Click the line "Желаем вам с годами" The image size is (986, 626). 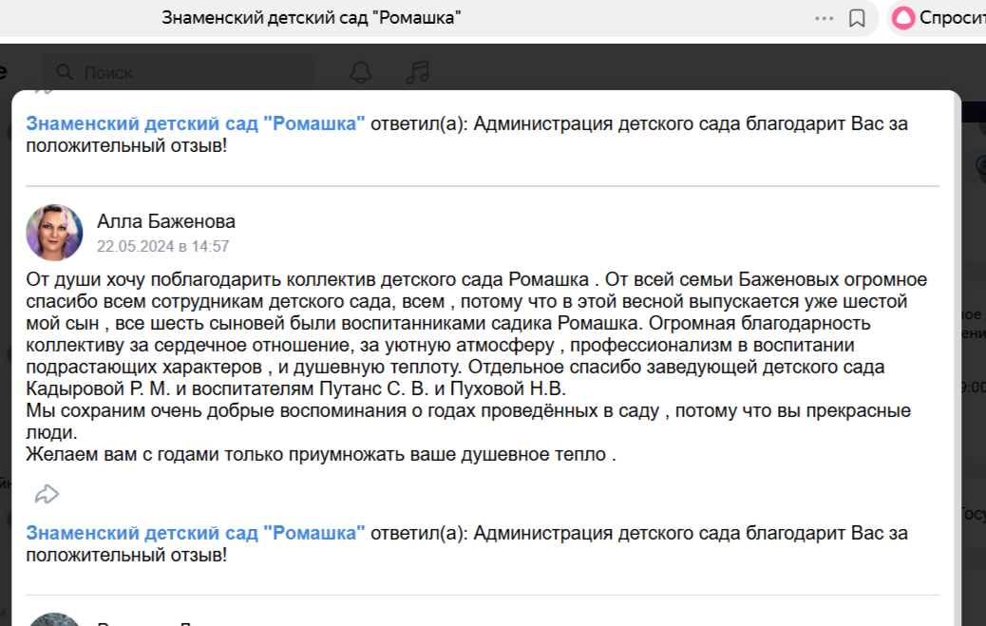pyautogui.click(x=321, y=454)
